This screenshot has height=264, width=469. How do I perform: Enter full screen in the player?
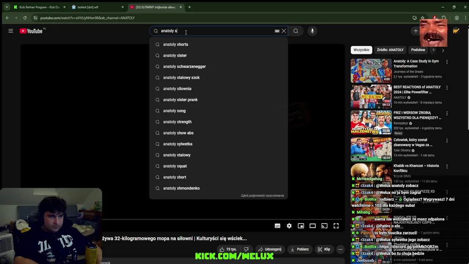(336, 226)
